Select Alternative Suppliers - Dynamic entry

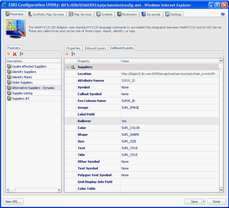[33, 88]
